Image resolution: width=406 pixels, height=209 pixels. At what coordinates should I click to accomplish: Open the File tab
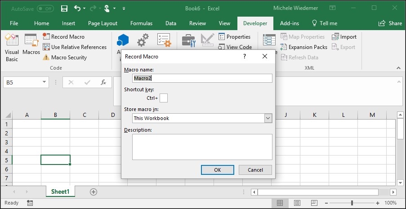14,23
